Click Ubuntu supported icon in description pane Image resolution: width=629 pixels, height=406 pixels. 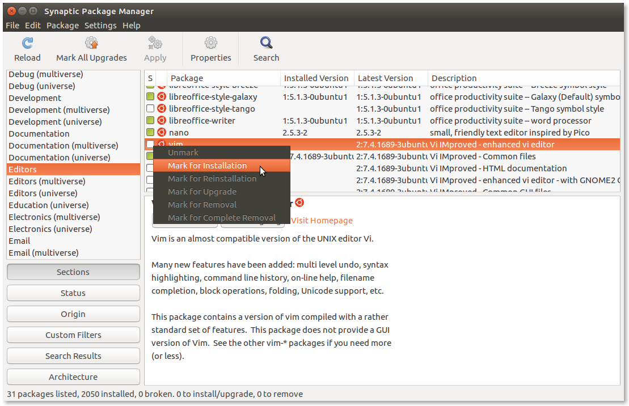pyautogui.click(x=299, y=202)
